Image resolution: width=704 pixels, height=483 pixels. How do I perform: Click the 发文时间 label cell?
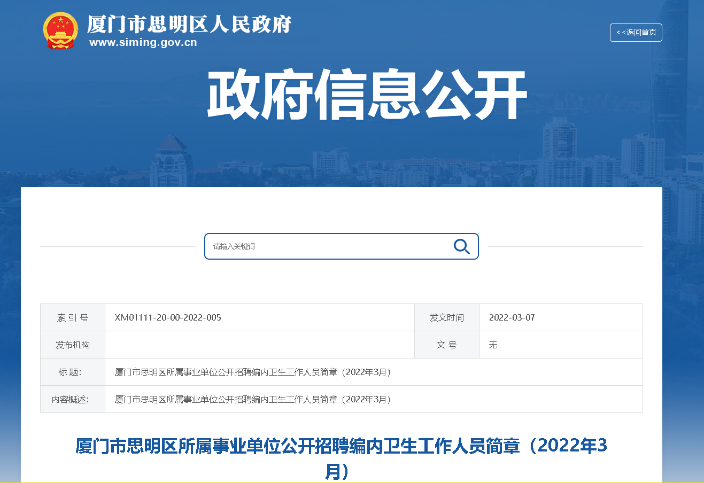447,318
